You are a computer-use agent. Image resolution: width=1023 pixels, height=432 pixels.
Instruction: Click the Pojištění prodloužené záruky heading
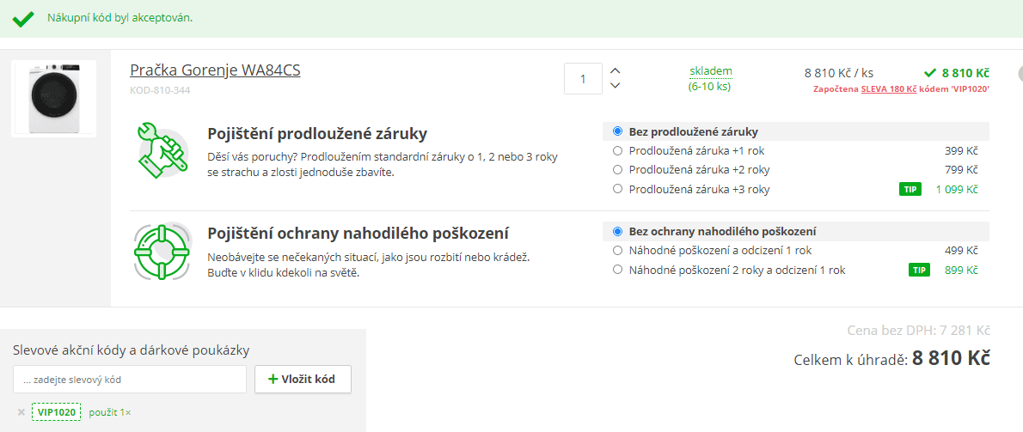pyautogui.click(x=317, y=134)
